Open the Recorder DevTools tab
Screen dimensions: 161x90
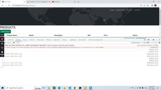click(x=82, y=40)
